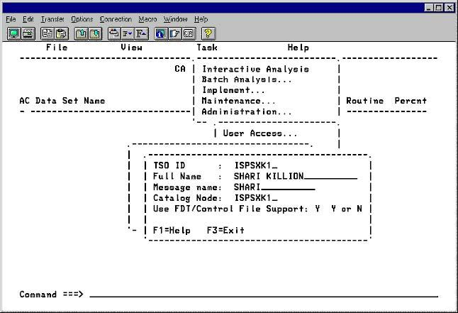Viewport: 458px width, 313px height.
Task: Click the send file upload folder icon
Action: coord(81,33)
